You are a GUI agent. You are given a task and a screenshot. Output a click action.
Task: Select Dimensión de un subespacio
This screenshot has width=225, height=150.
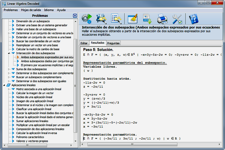[x=33, y=21]
